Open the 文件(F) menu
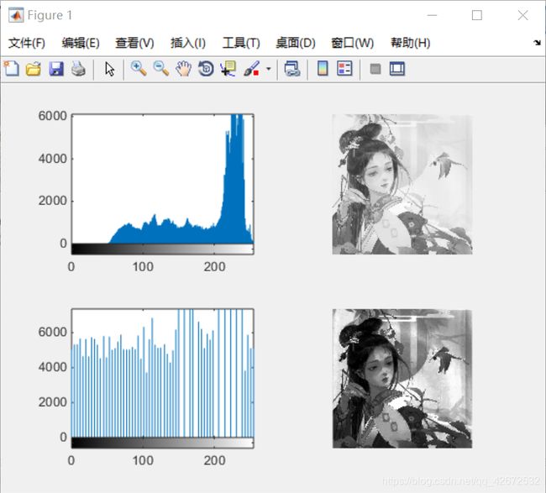Image resolution: width=546 pixels, height=493 pixels. [x=27, y=43]
